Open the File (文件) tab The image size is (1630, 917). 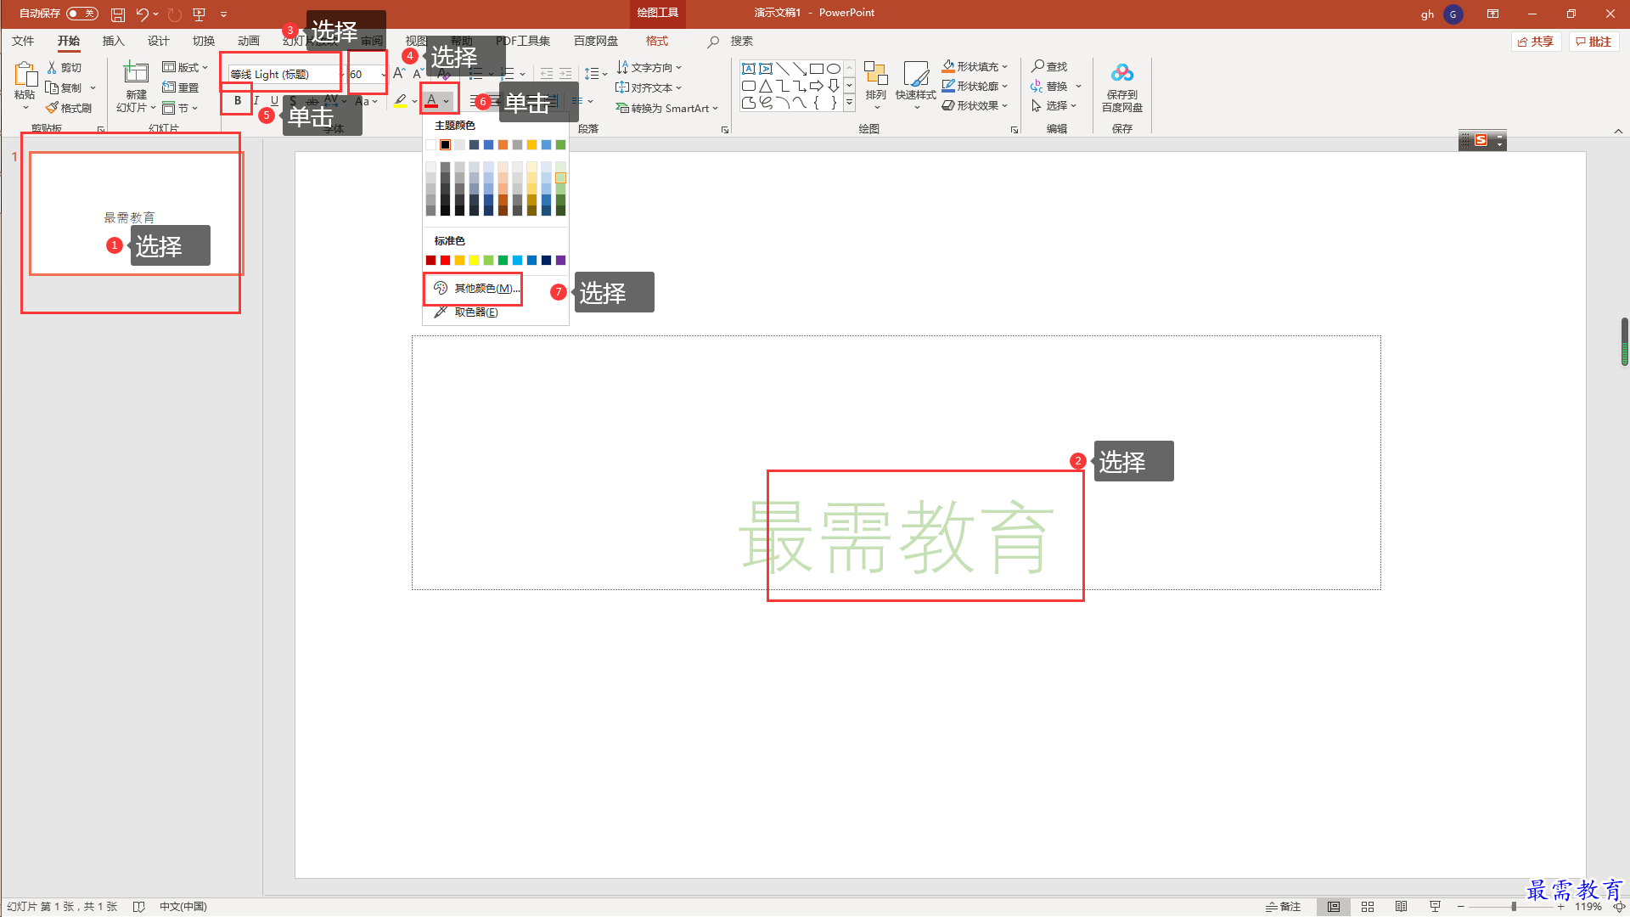[x=23, y=41]
